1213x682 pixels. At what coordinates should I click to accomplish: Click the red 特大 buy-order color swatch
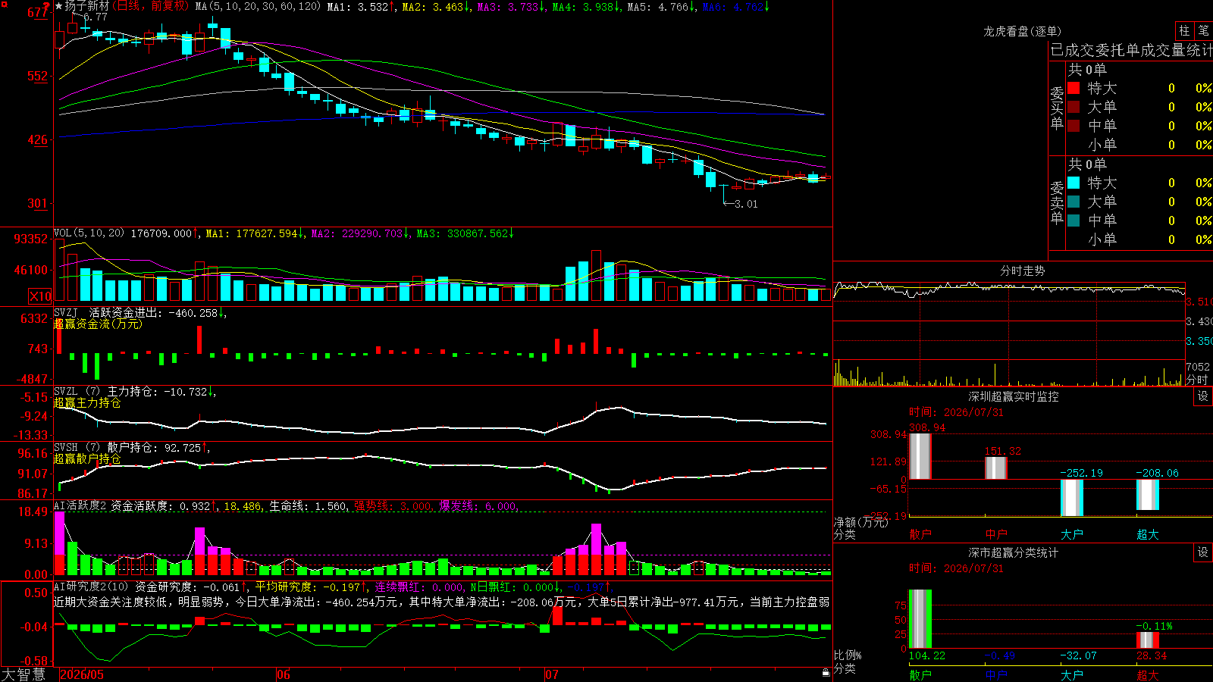point(1074,88)
